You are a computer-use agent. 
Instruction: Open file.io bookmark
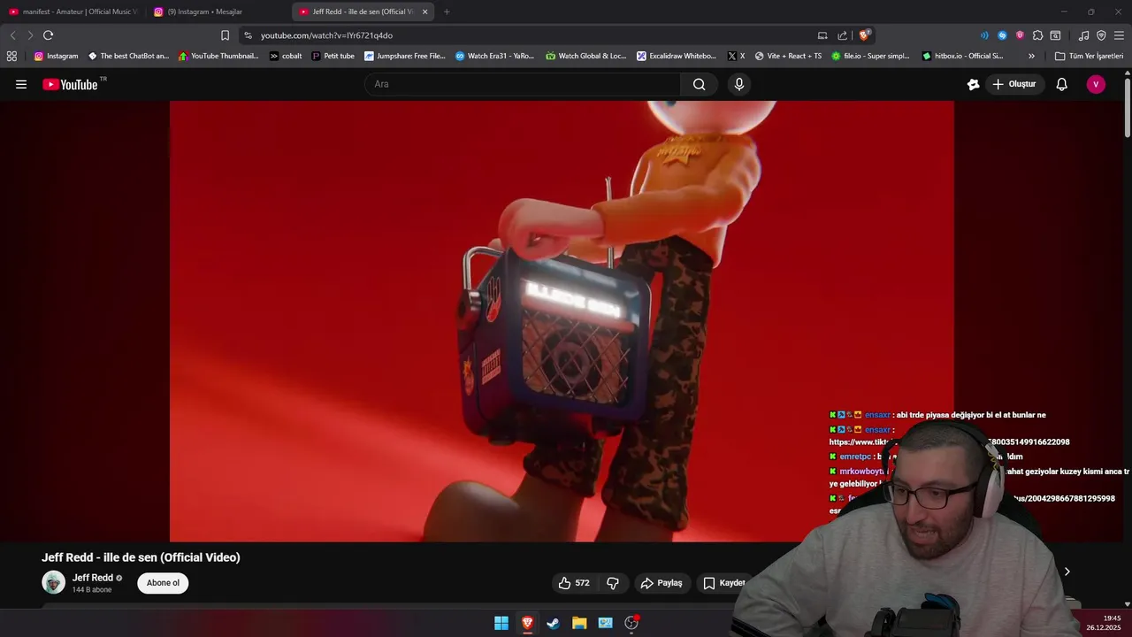coord(870,56)
